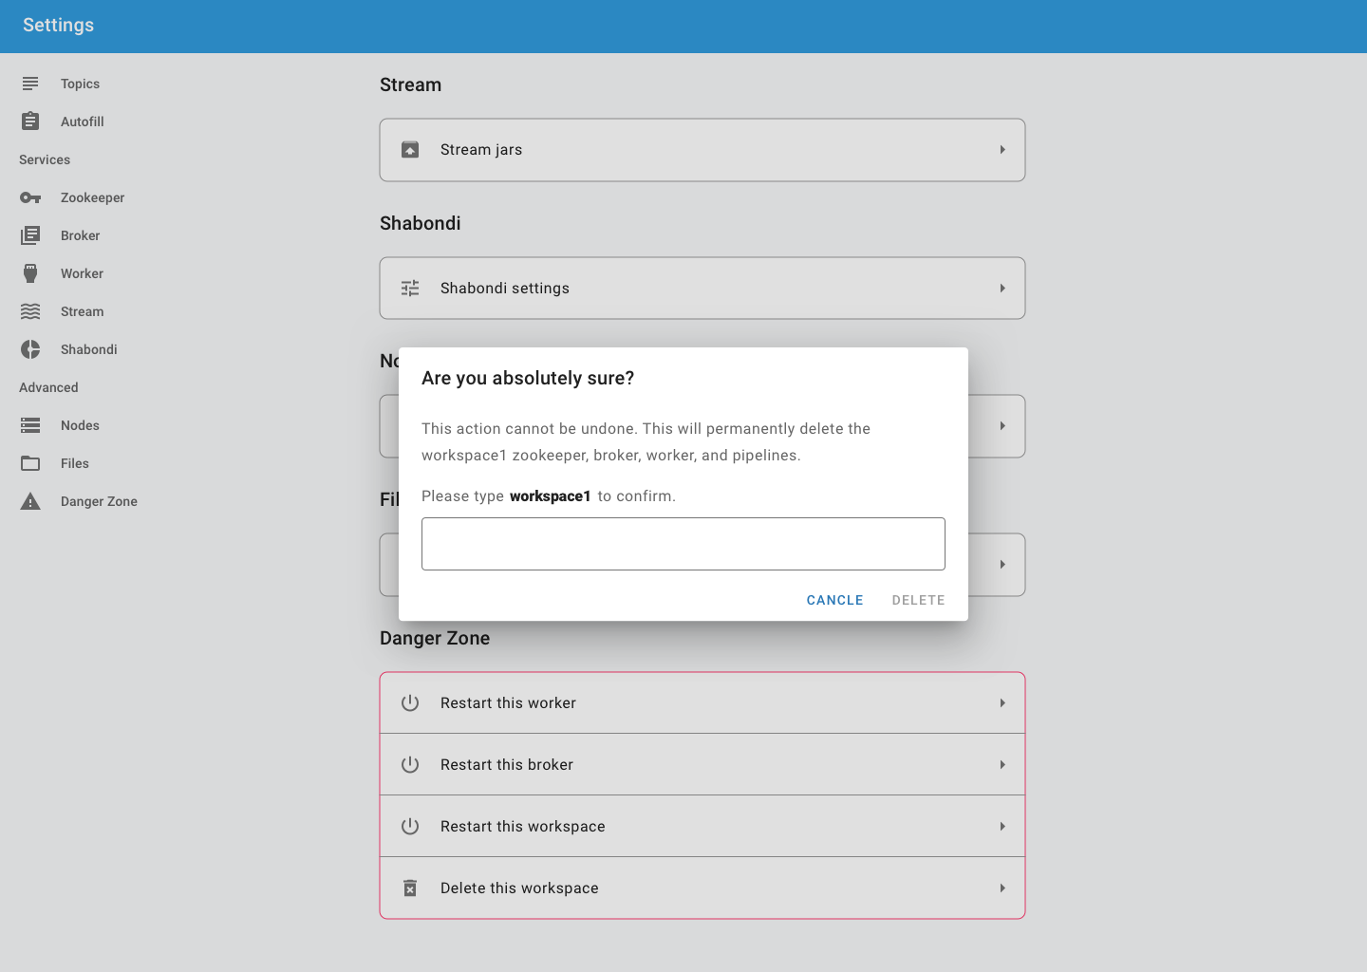The width and height of the screenshot is (1367, 972).
Task: Click power icon beside Restart this worker
Action: pyautogui.click(x=410, y=703)
